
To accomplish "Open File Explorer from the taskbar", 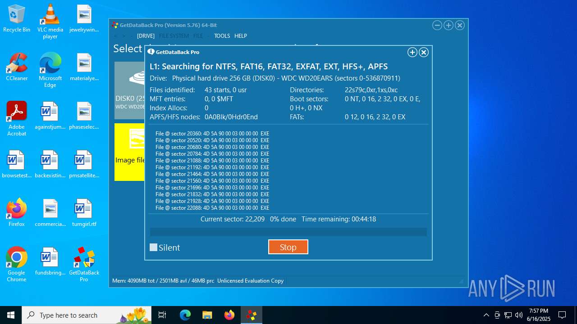I will pyautogui.click(x=207, y=315).
